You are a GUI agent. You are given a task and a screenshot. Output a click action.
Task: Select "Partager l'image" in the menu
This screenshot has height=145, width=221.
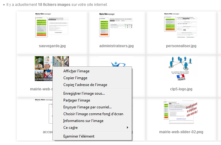click(x=77, y=100)
